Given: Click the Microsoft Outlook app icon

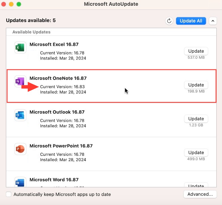Looking at the screenshot, I should [x=20, y=115].
